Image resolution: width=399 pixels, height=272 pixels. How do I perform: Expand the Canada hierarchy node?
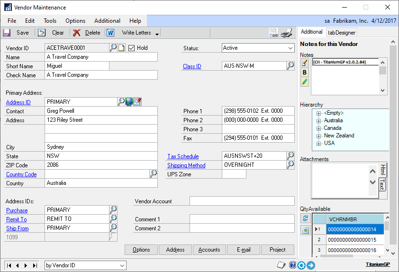click(x=318, y=128)
